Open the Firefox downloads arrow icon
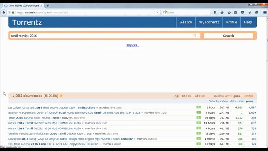The image size is (268, 151). (215, 13)
